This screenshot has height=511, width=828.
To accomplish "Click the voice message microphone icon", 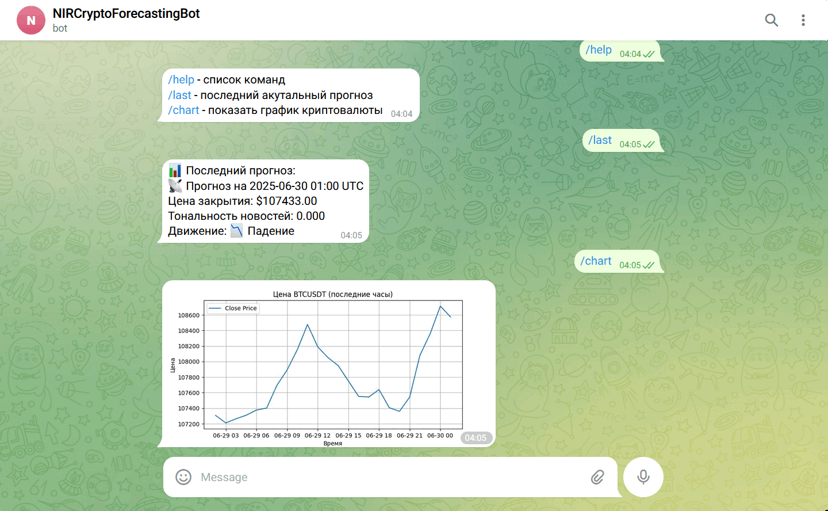I will pos(643,477).
